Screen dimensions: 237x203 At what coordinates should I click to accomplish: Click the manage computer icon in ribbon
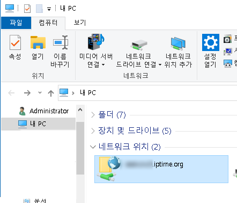coord(228,63)
